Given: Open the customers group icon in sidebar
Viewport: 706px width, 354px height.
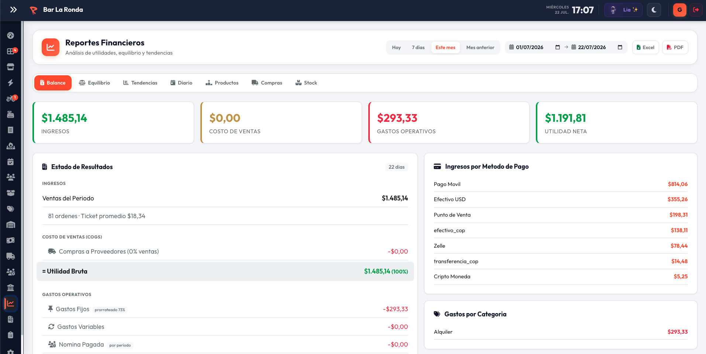Looking at the screenshot, I should pos(11,177).
